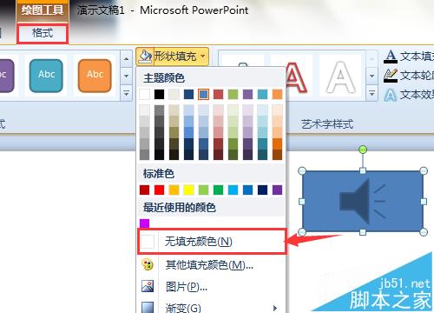Pick the recently used magenta color swatch

click(145, 223)
